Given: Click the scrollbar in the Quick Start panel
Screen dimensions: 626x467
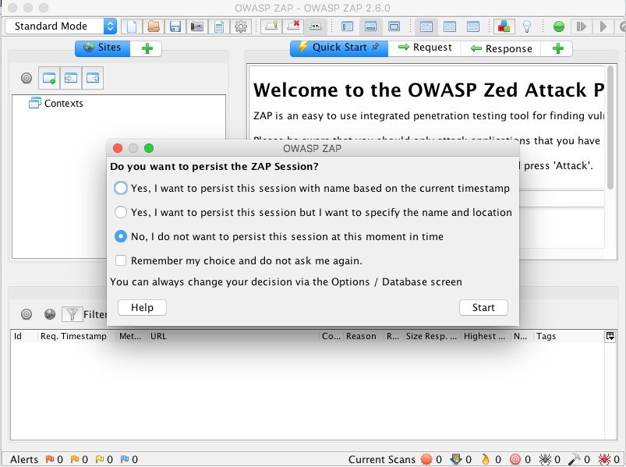Looking at the screenshot, I should [x=610, y=128].
